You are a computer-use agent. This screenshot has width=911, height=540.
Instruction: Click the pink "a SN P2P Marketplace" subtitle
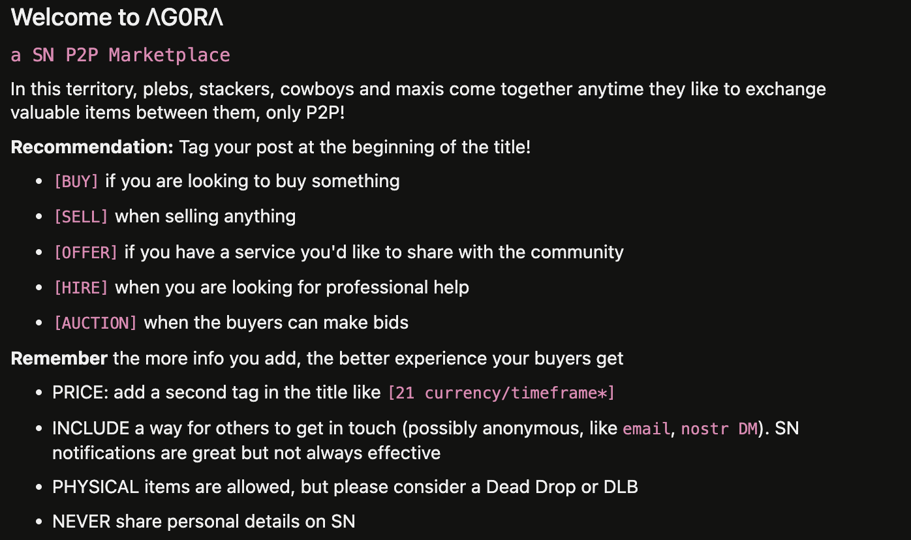click(121, 55)
